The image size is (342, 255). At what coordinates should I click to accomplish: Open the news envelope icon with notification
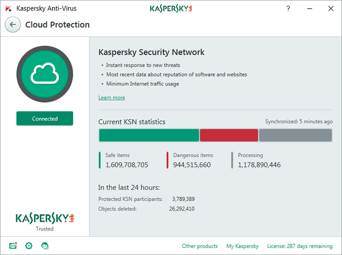[x=13, y=246]
